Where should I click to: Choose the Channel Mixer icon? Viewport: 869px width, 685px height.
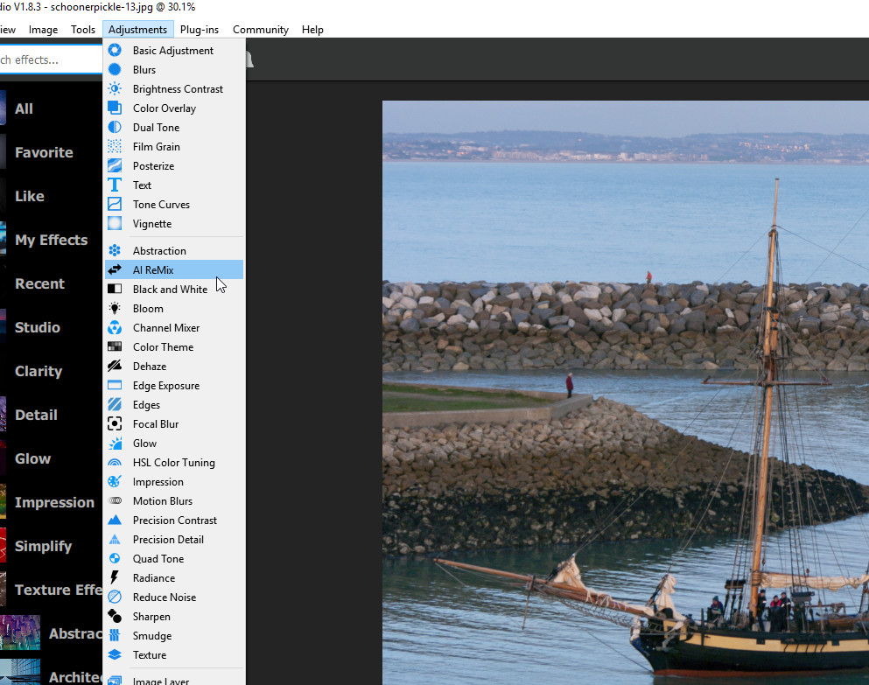[115, 328]
